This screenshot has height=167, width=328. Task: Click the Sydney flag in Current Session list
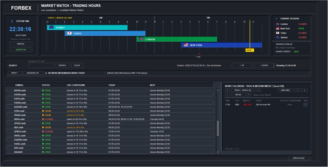tap(278, 37)
